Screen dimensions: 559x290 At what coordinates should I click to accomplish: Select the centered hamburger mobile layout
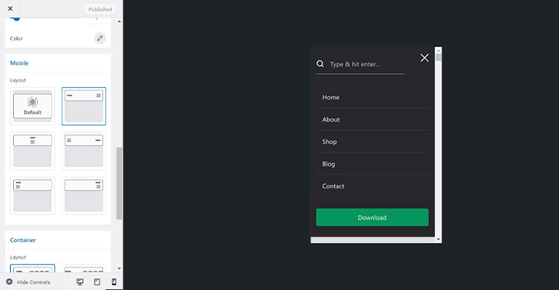(x=33, y=150)
